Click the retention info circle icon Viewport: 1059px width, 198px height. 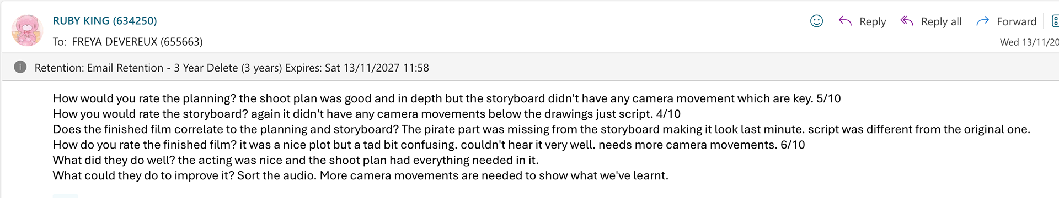click(20, 67)
